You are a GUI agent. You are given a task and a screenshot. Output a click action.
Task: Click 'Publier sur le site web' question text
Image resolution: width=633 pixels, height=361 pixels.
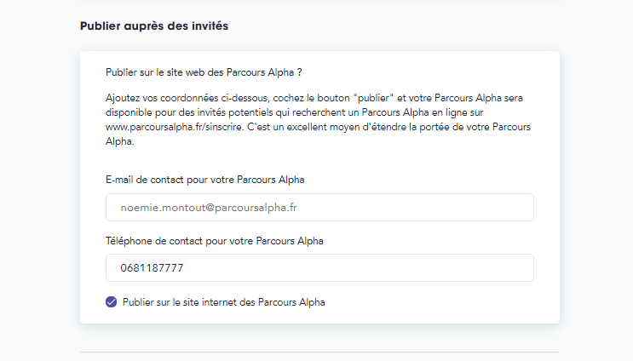pyautogui.click(x=204, y=72)
